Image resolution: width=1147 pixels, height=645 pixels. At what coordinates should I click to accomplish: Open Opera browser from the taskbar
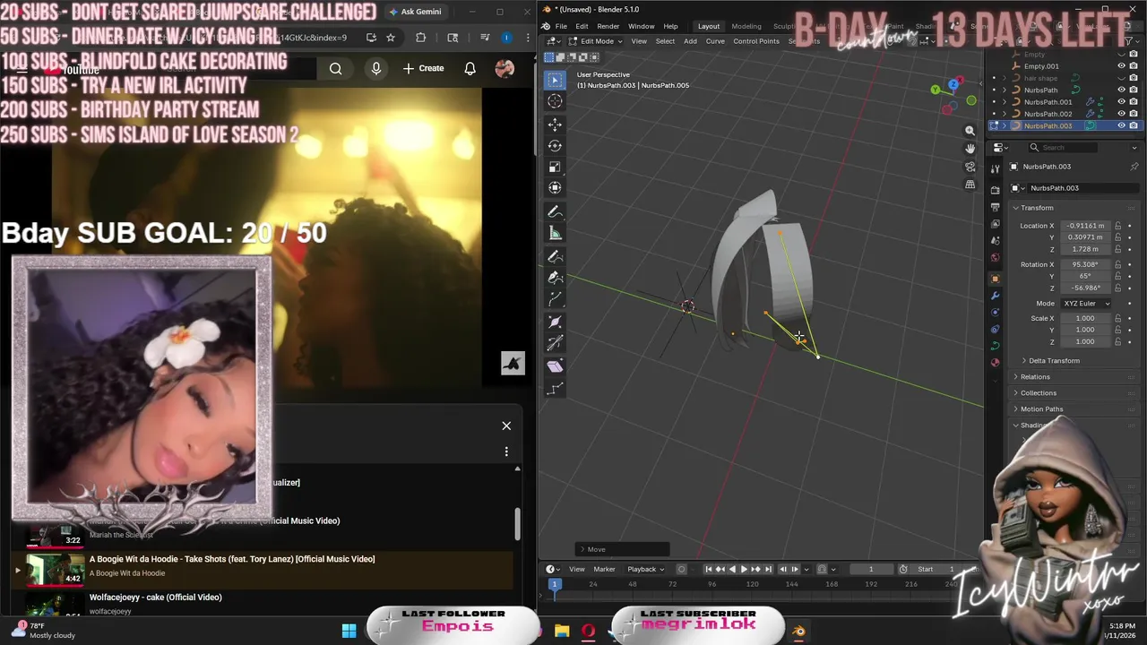588,632
